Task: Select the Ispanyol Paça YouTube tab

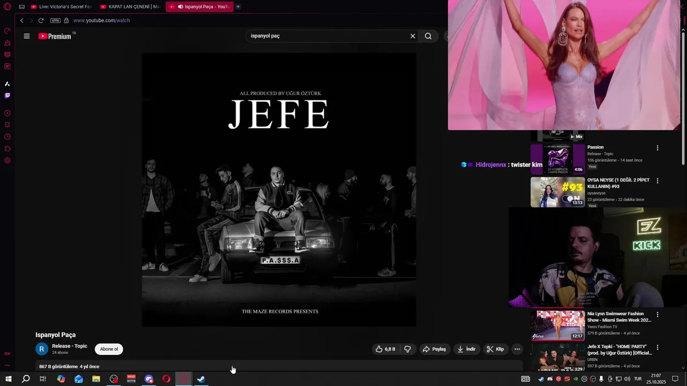Action: [199, 6]
